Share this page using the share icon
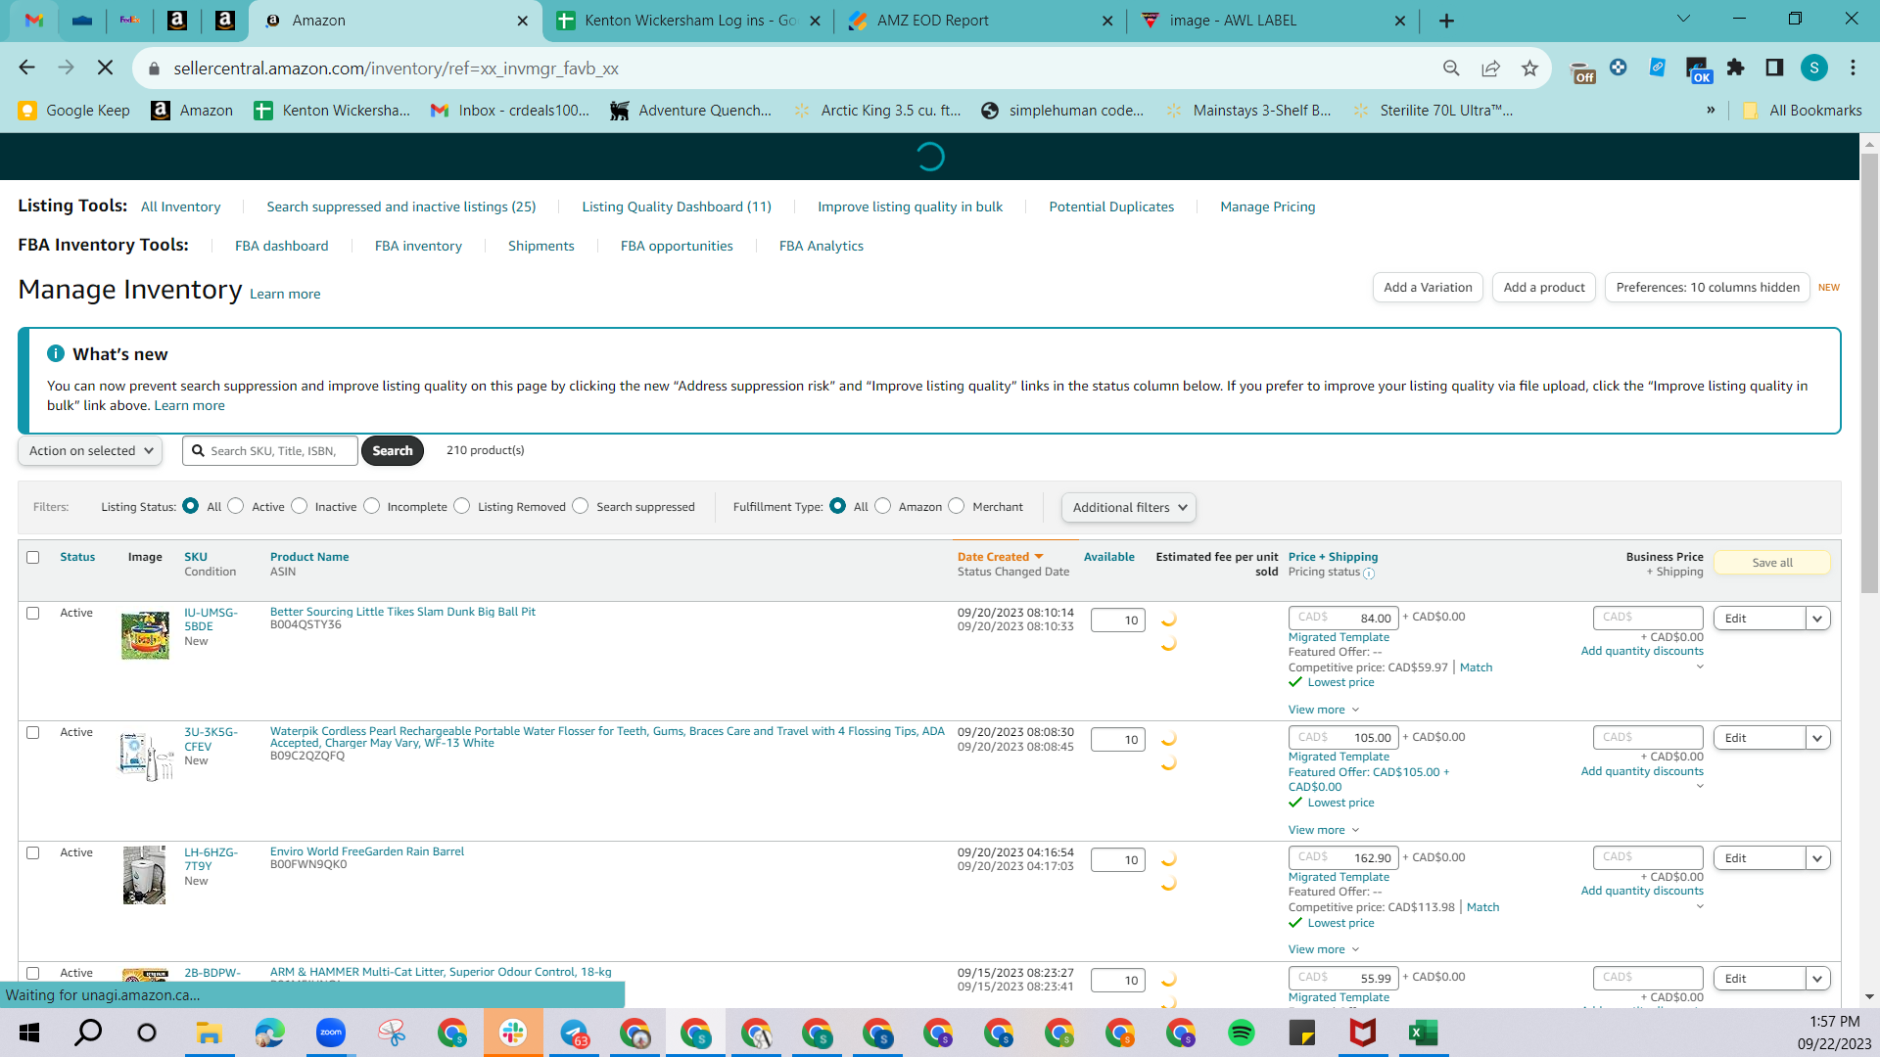This screenshot has height=1057, width=1880. (1490, 68)
